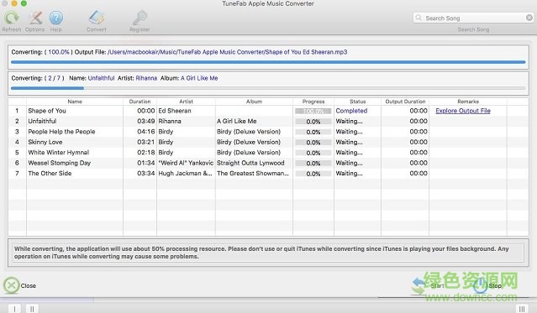Open the Help toolbar icon
The height and width of the screenshot is (313, 537).
click(56, 18)
